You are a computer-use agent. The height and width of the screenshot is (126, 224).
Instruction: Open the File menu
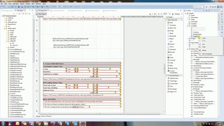[x=2, y=4]
